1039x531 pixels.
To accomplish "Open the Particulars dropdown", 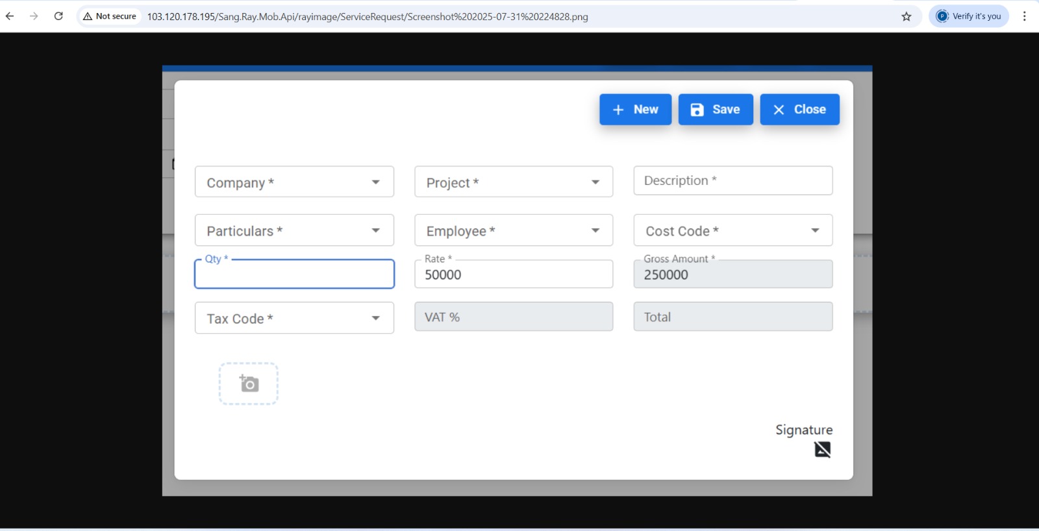I will [x=294, y=230].
